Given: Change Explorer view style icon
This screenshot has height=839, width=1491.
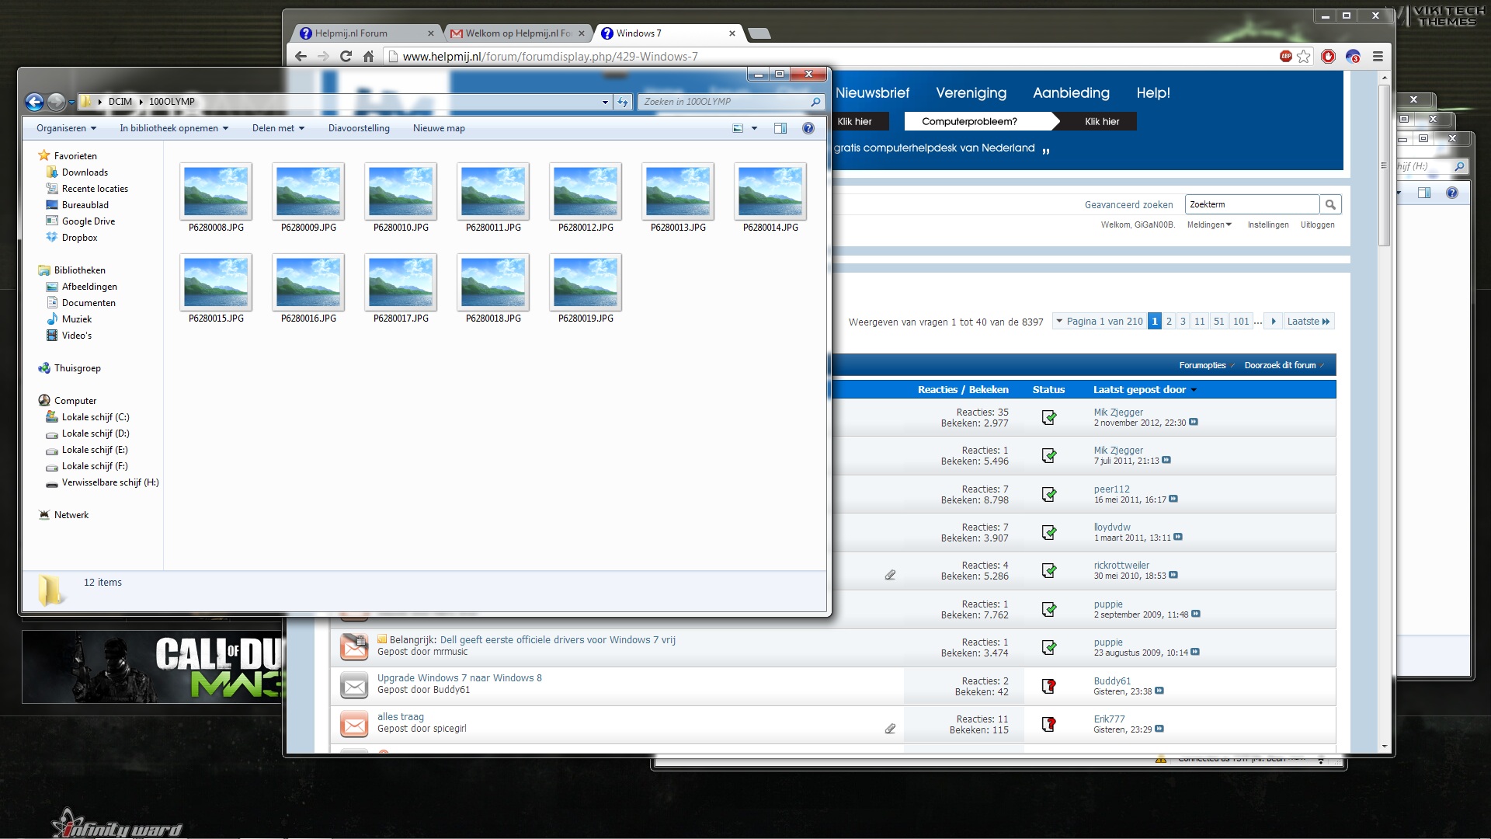Looking at the screenshot, I should (738, 128).
